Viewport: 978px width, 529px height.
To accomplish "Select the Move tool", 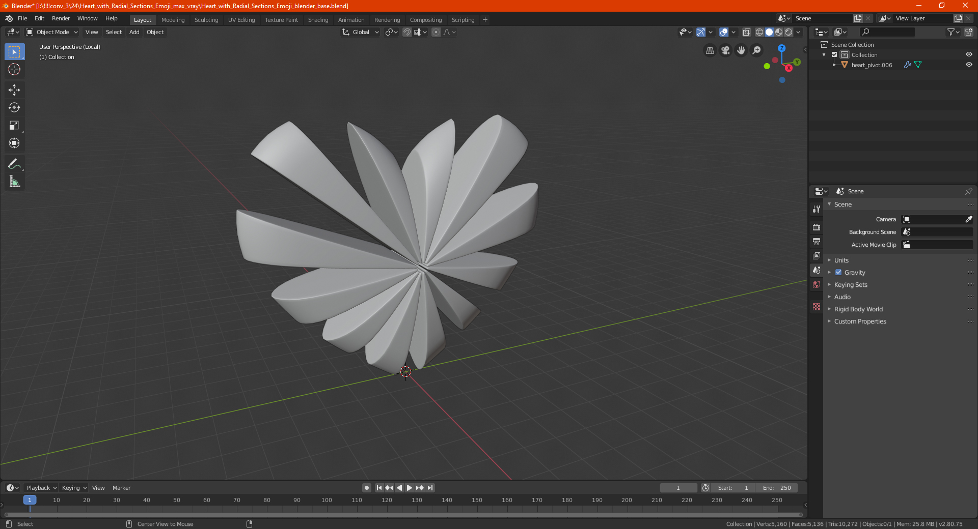I will [x=14, y=90].
